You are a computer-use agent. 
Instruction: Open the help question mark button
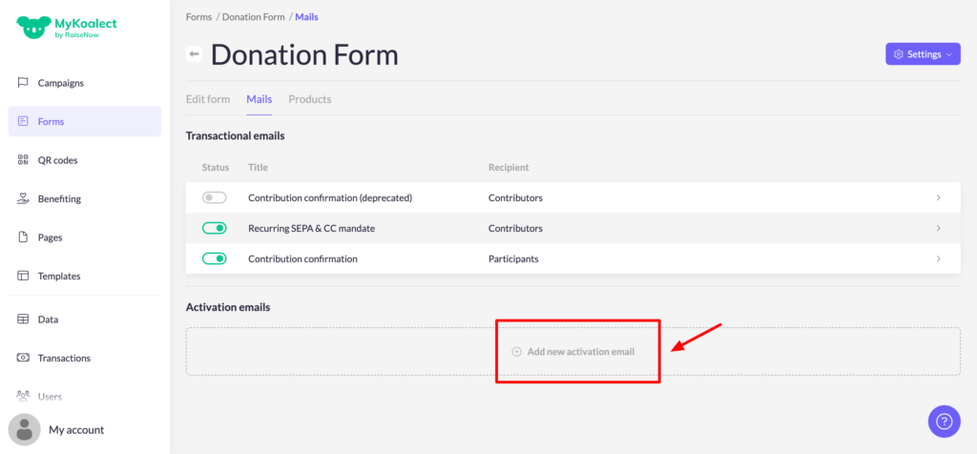[944, 420]
